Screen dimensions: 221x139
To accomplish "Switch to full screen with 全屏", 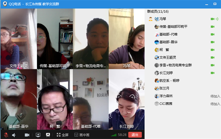I will [x=62, y=135].
